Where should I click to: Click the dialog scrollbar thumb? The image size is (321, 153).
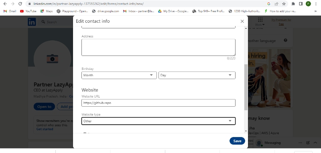246,87
